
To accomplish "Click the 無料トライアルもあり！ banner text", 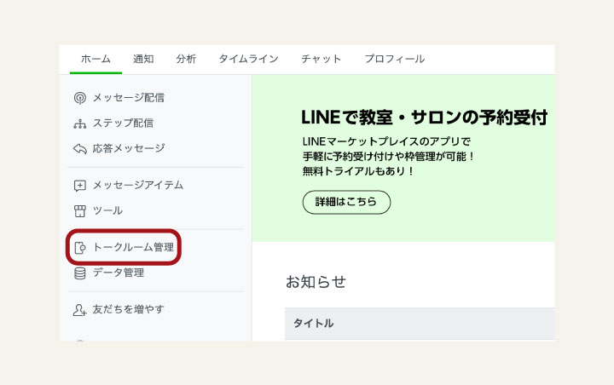I will point(358,171).
